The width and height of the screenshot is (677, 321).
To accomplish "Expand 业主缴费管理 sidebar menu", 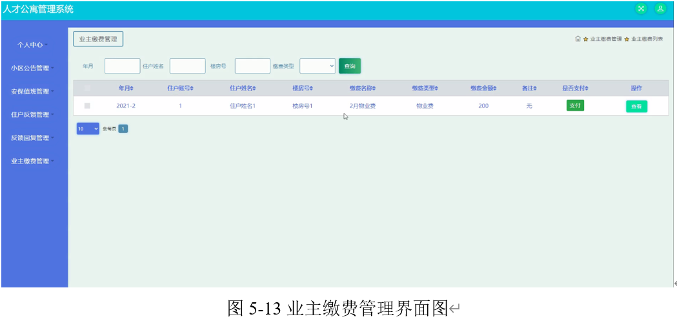I will [x=32, y=161].
